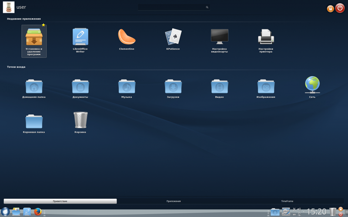Open the Documents folder
Image resolution: width=348 pixels, height=217 pixels.
point(80,89)
